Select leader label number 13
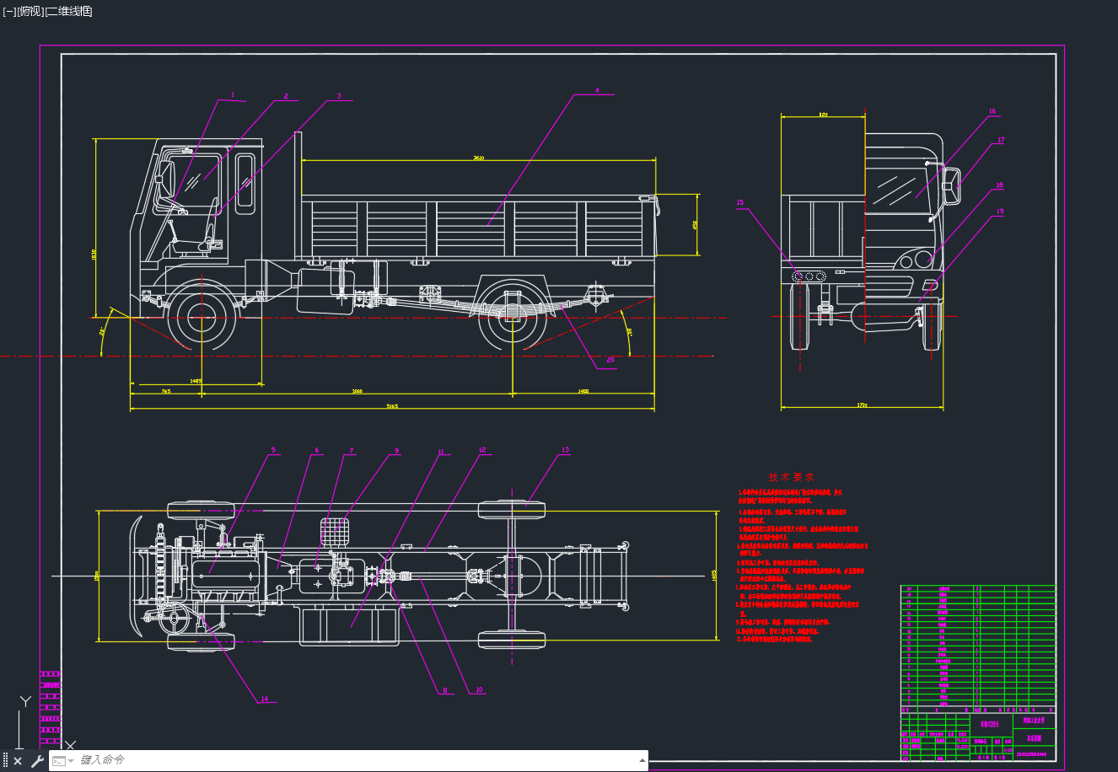Viewport: 1118px width, 772px height. coord(566,450)
